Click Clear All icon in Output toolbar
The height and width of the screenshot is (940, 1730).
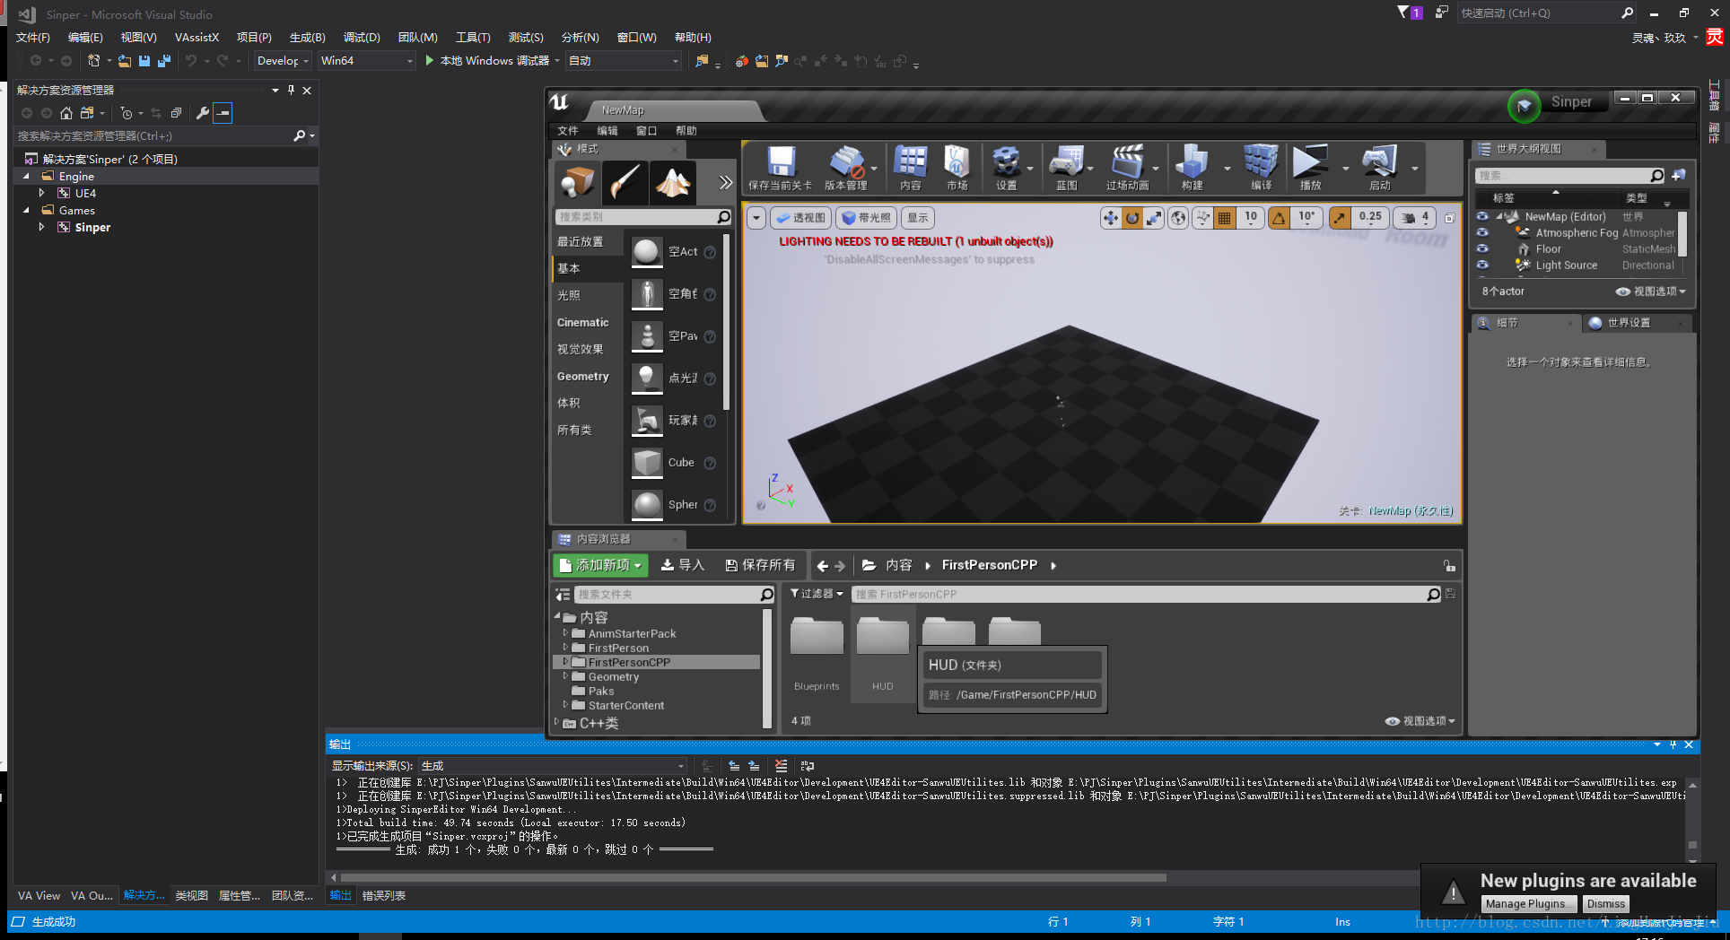[x=782, y=766]
